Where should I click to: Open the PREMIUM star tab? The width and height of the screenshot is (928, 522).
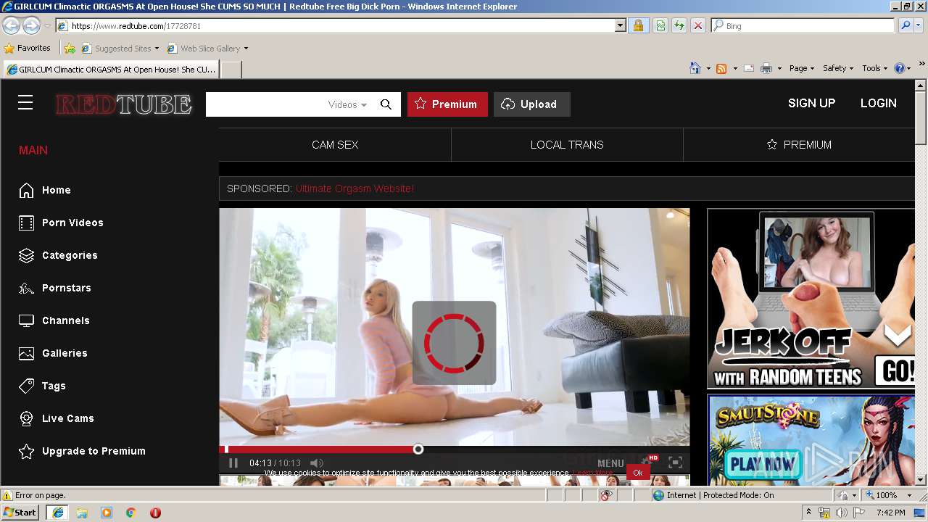click(x=799, y=145)
